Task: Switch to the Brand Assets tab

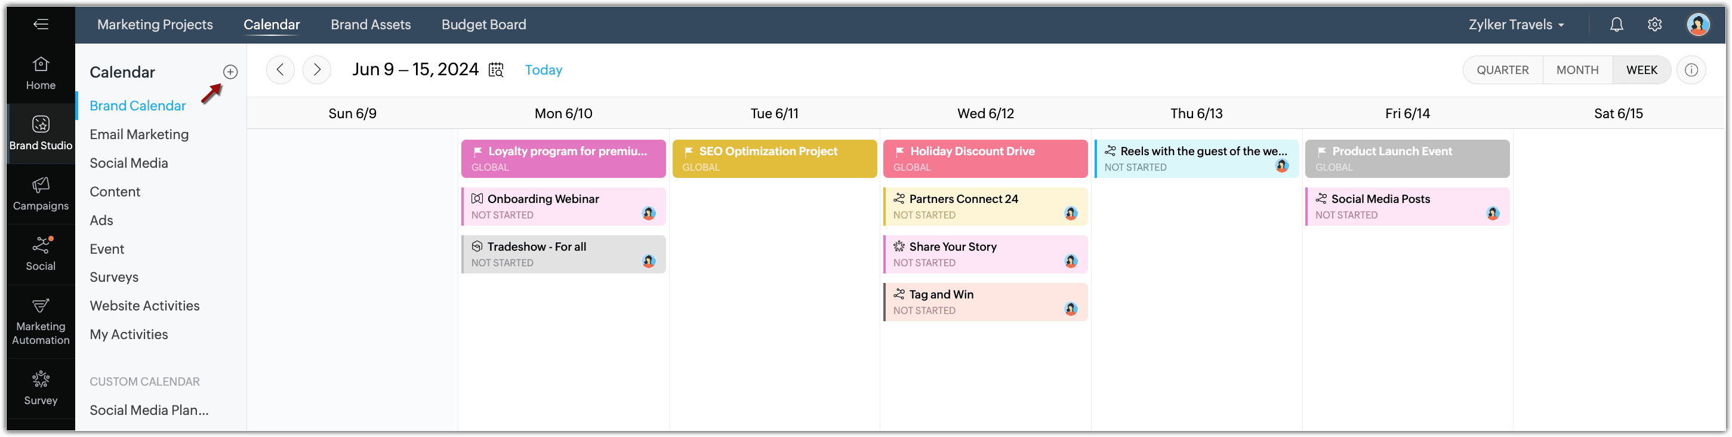Action: click(371, 25)
